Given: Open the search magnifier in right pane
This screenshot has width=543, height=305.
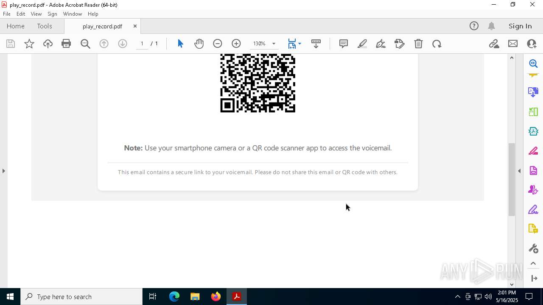Looking at the screenshot, I should (x=533, y=64).
